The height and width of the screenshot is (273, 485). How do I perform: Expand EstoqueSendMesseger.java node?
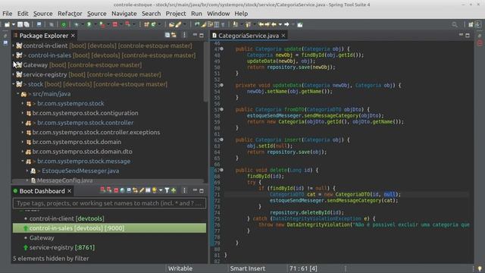coord(27,171)
